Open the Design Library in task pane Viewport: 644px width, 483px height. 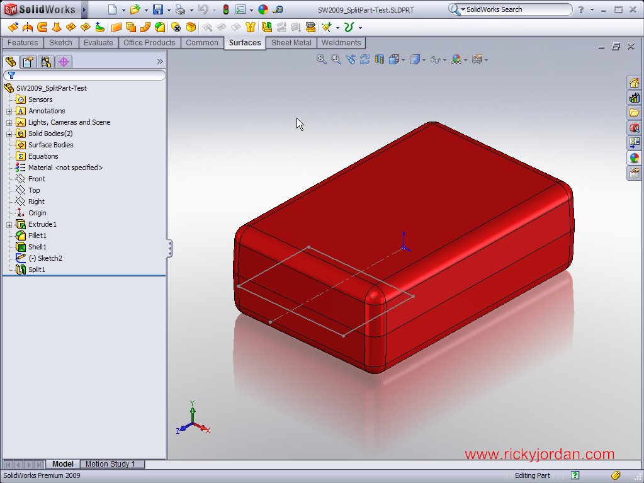[x=634, y=98]
